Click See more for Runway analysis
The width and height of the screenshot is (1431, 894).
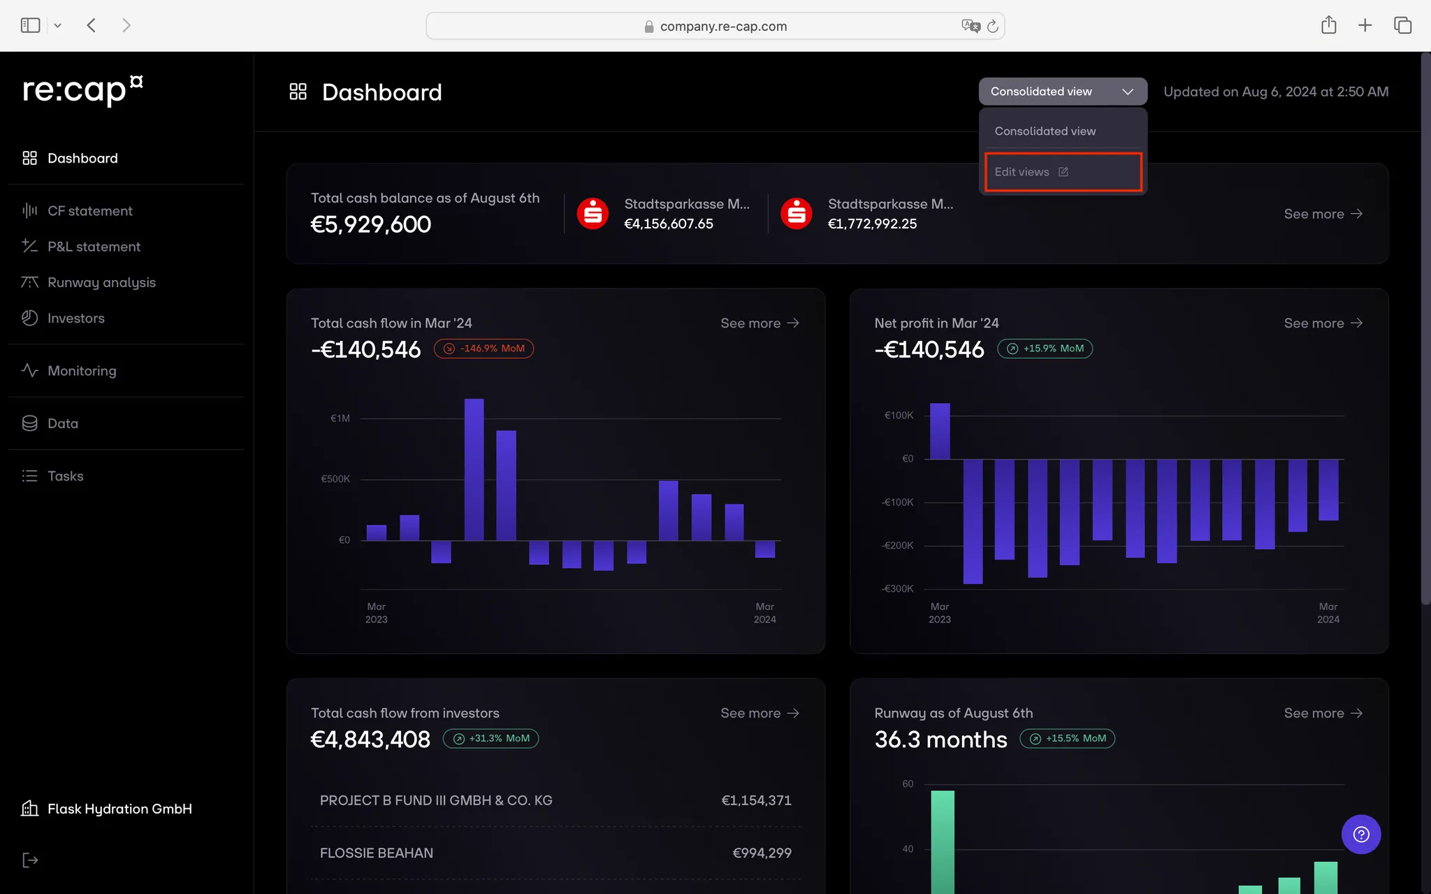click(x=1323, y=712)
